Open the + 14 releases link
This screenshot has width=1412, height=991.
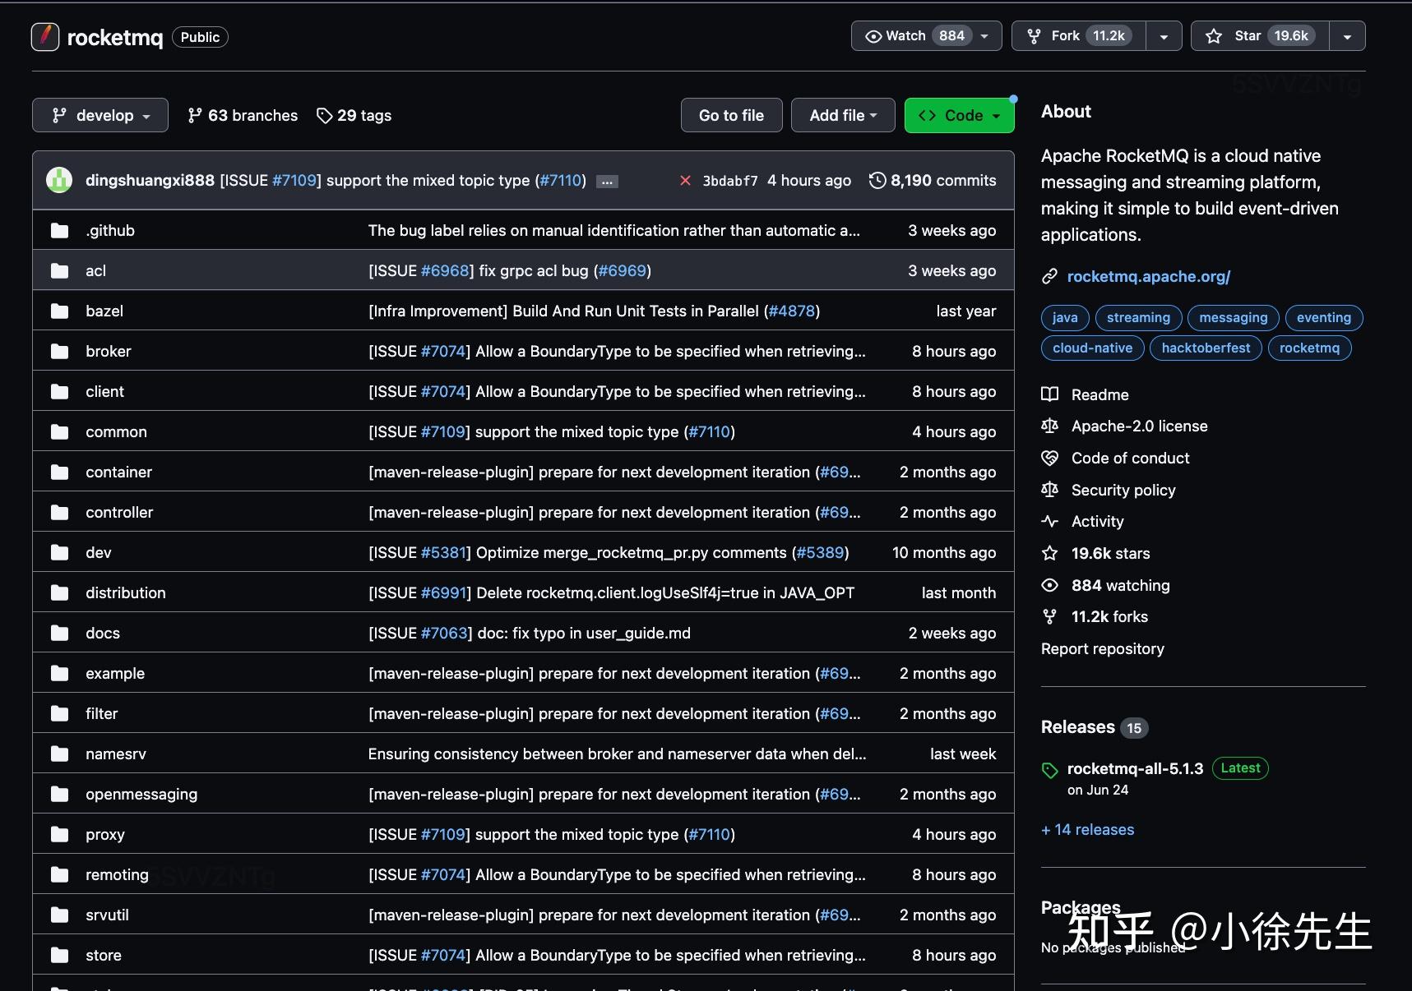tap(1087, 829)
